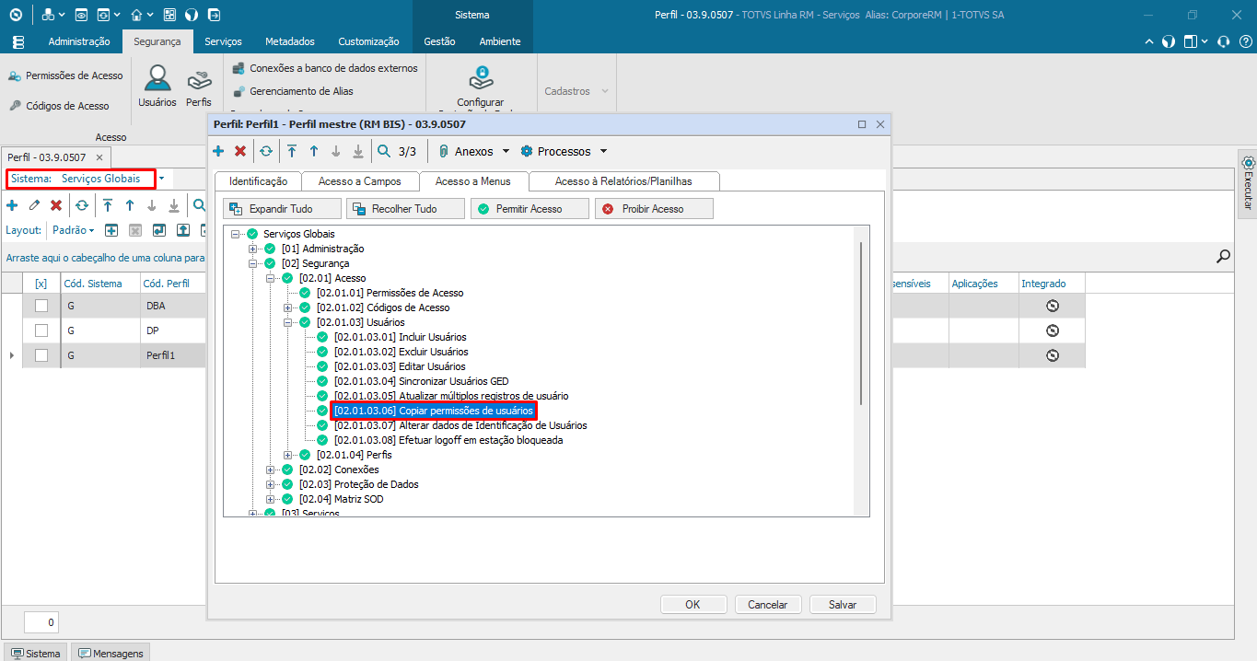Viewport: 1257px width, 661px height.
Task: Switch to the Customização ribbon tab
Action: point(368,41)
